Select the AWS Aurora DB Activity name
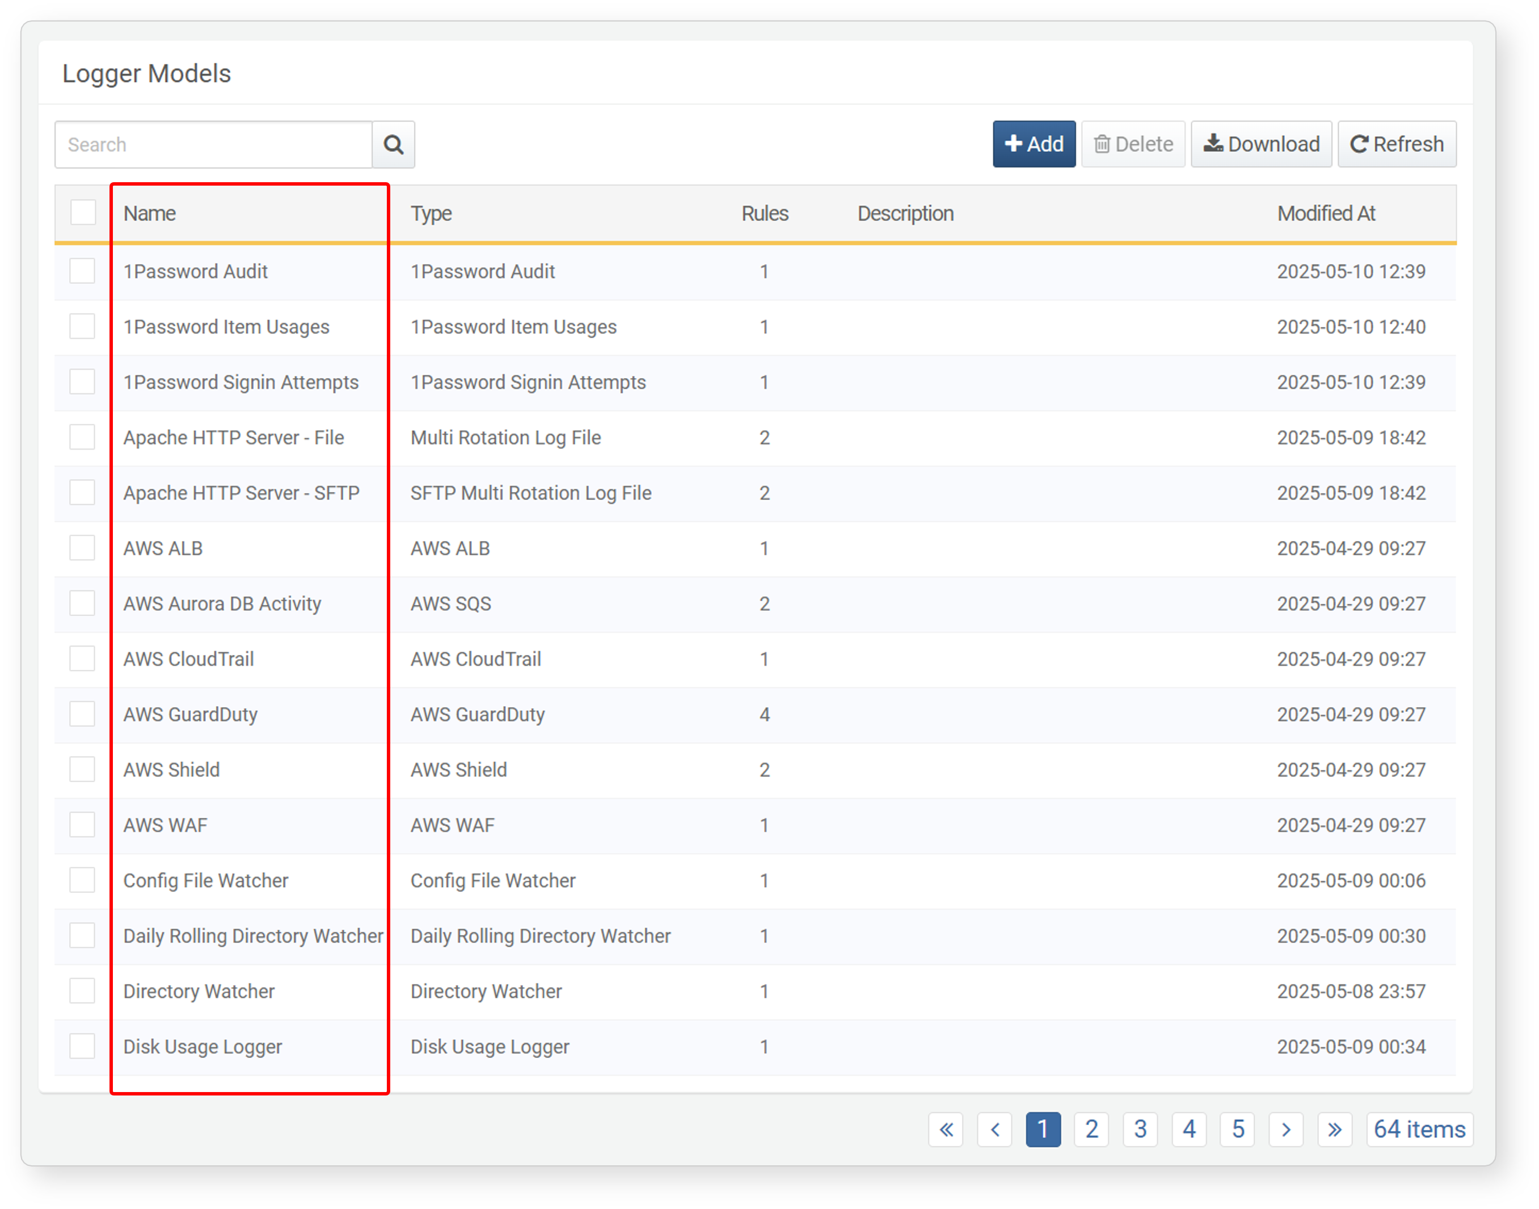The width and height of the screenshot is (1539, 1209). (222, 603)
